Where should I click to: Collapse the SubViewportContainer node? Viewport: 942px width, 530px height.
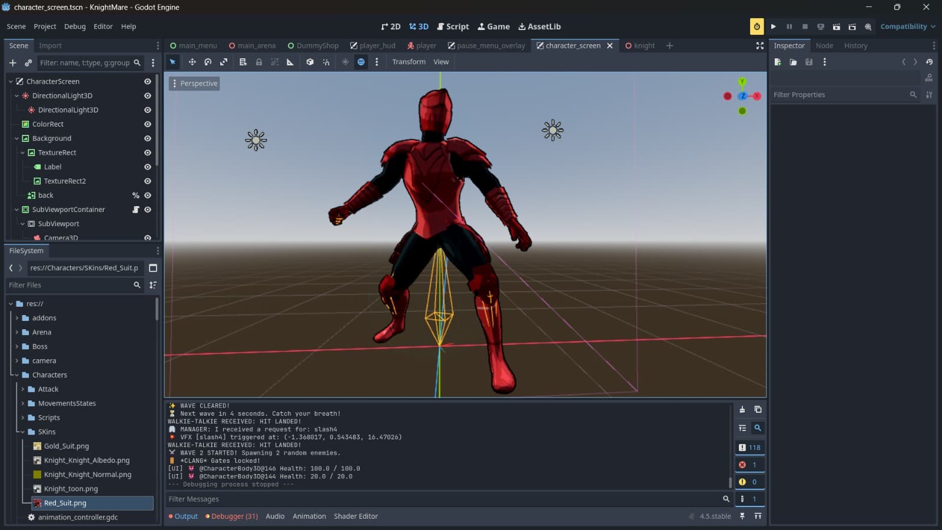16,210
